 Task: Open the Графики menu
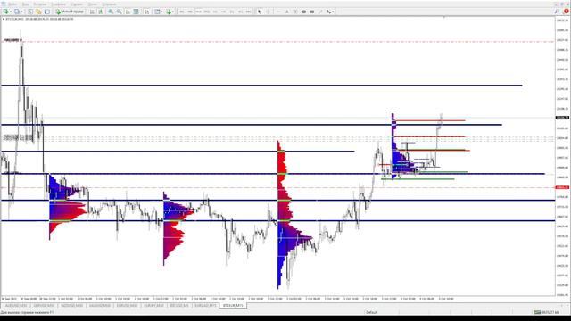click(59, 4)
